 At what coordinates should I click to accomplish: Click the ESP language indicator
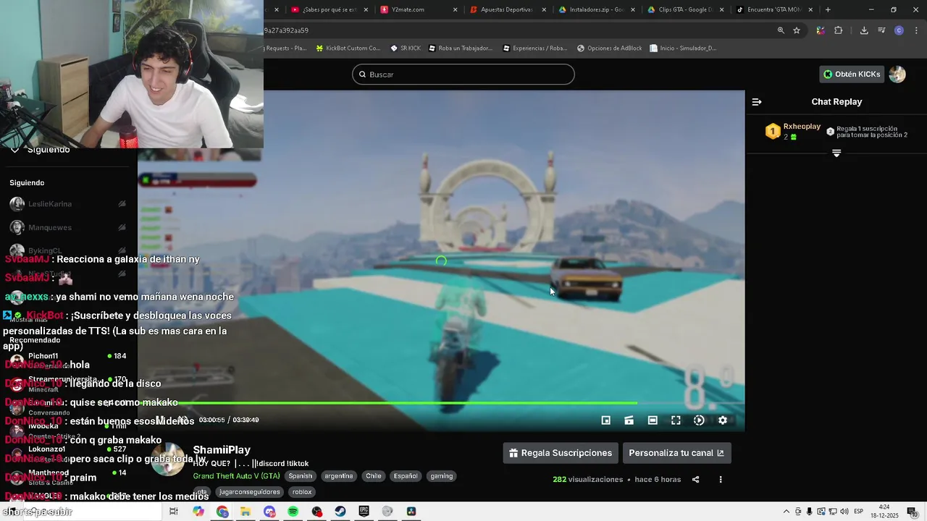[858, 512]
